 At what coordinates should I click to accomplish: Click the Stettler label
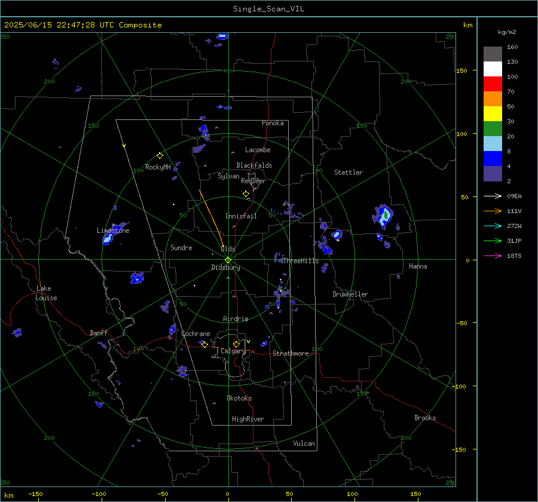coord(349,173)
